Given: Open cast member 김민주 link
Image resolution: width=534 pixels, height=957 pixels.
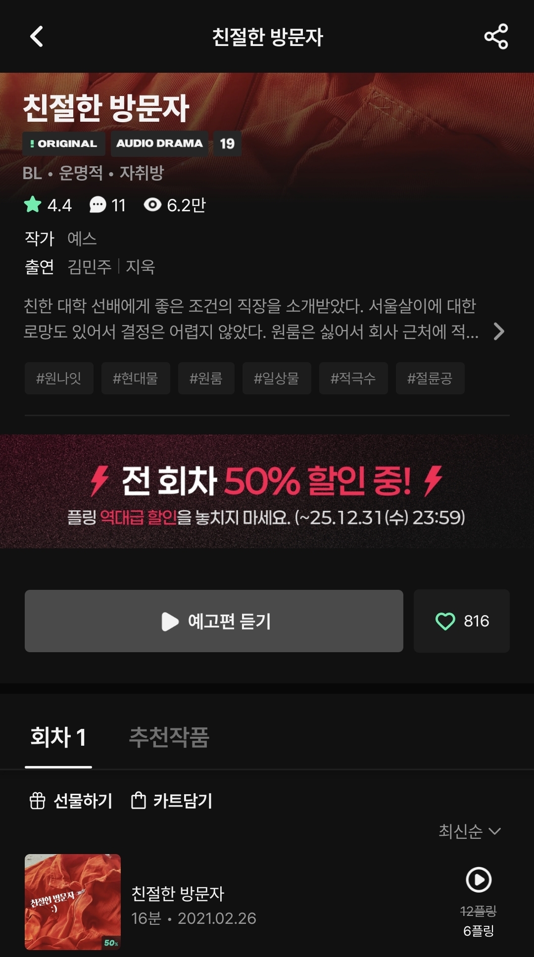Looking at the screenshot, I should [x=90, y=267].
